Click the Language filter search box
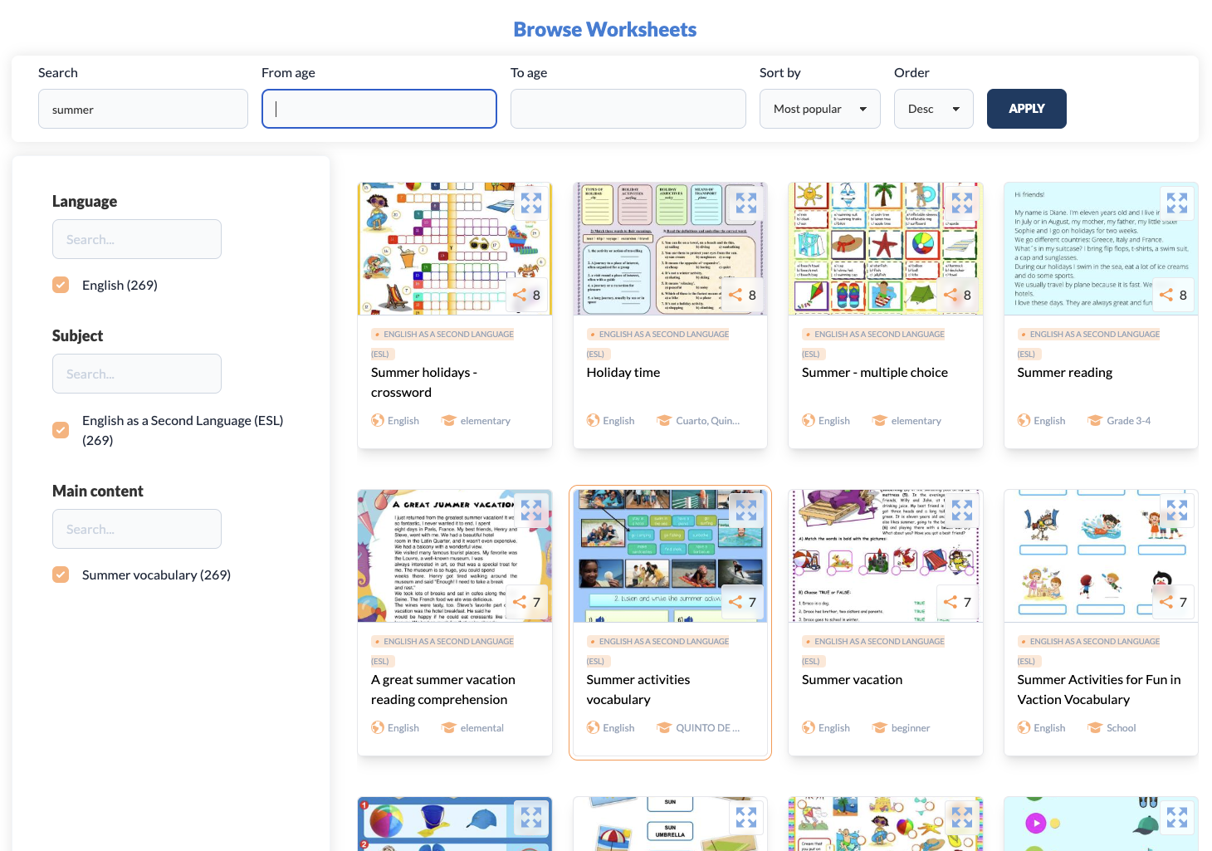 (137, 239)
